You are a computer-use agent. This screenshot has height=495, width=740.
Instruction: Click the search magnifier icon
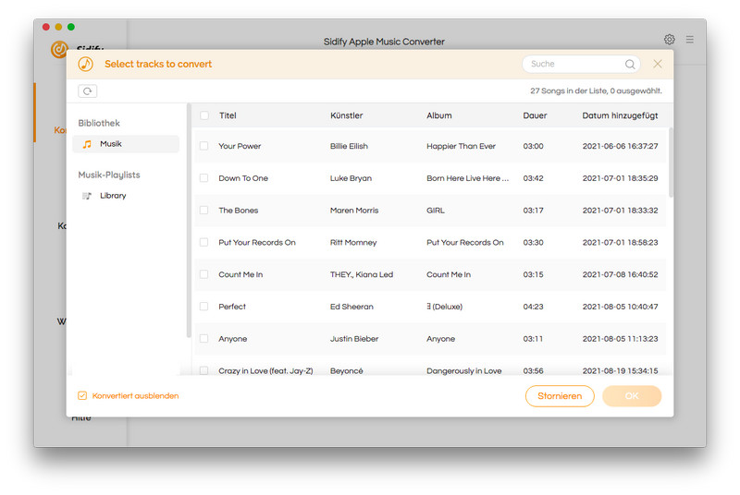point(630,65)
